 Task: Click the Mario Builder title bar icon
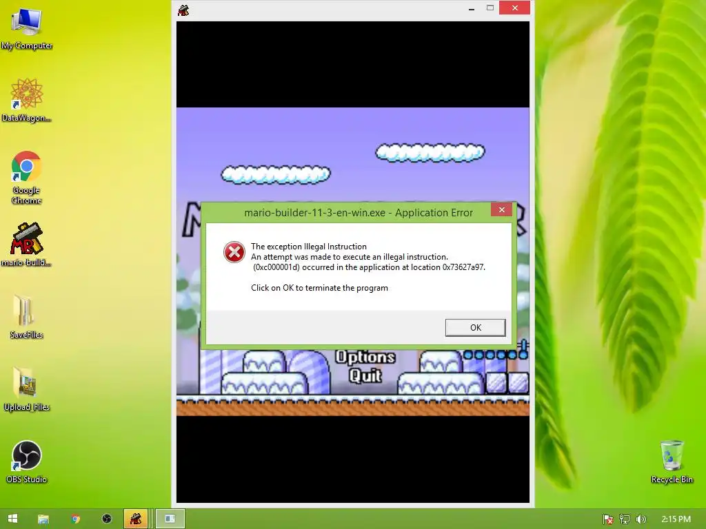[x=183, y=10]
